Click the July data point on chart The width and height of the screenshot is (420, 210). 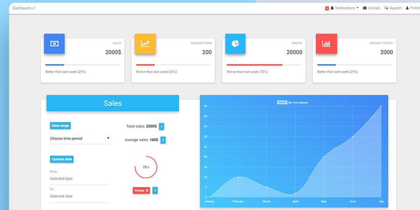381,106
